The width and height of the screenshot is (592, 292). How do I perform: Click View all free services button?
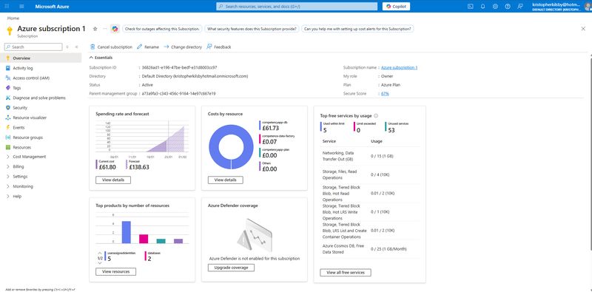(346, 272)
